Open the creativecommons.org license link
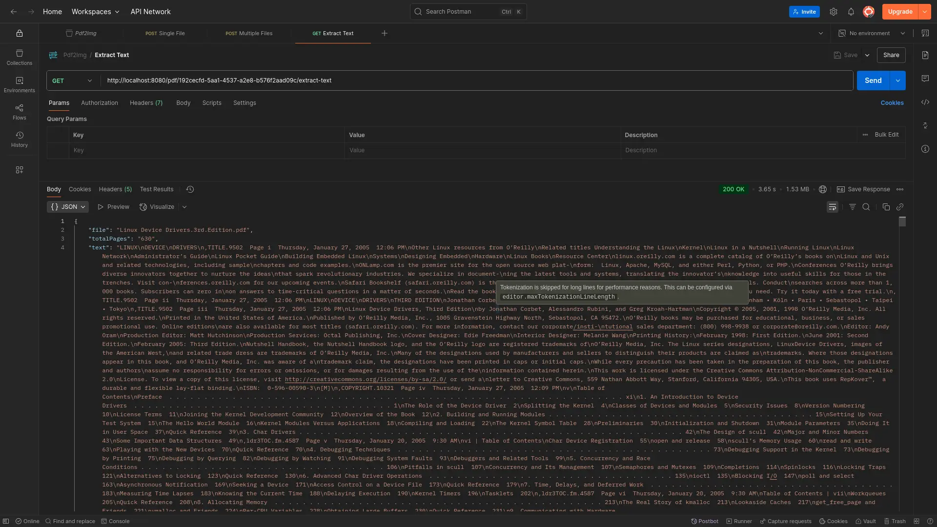This screenshot has width=937, height=527. [366, 379]
